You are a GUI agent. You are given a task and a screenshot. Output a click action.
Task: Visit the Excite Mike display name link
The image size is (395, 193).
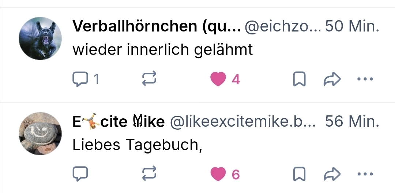pos(118,122)
